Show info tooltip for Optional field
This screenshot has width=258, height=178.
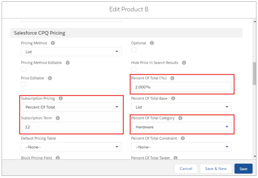point(152,43)
